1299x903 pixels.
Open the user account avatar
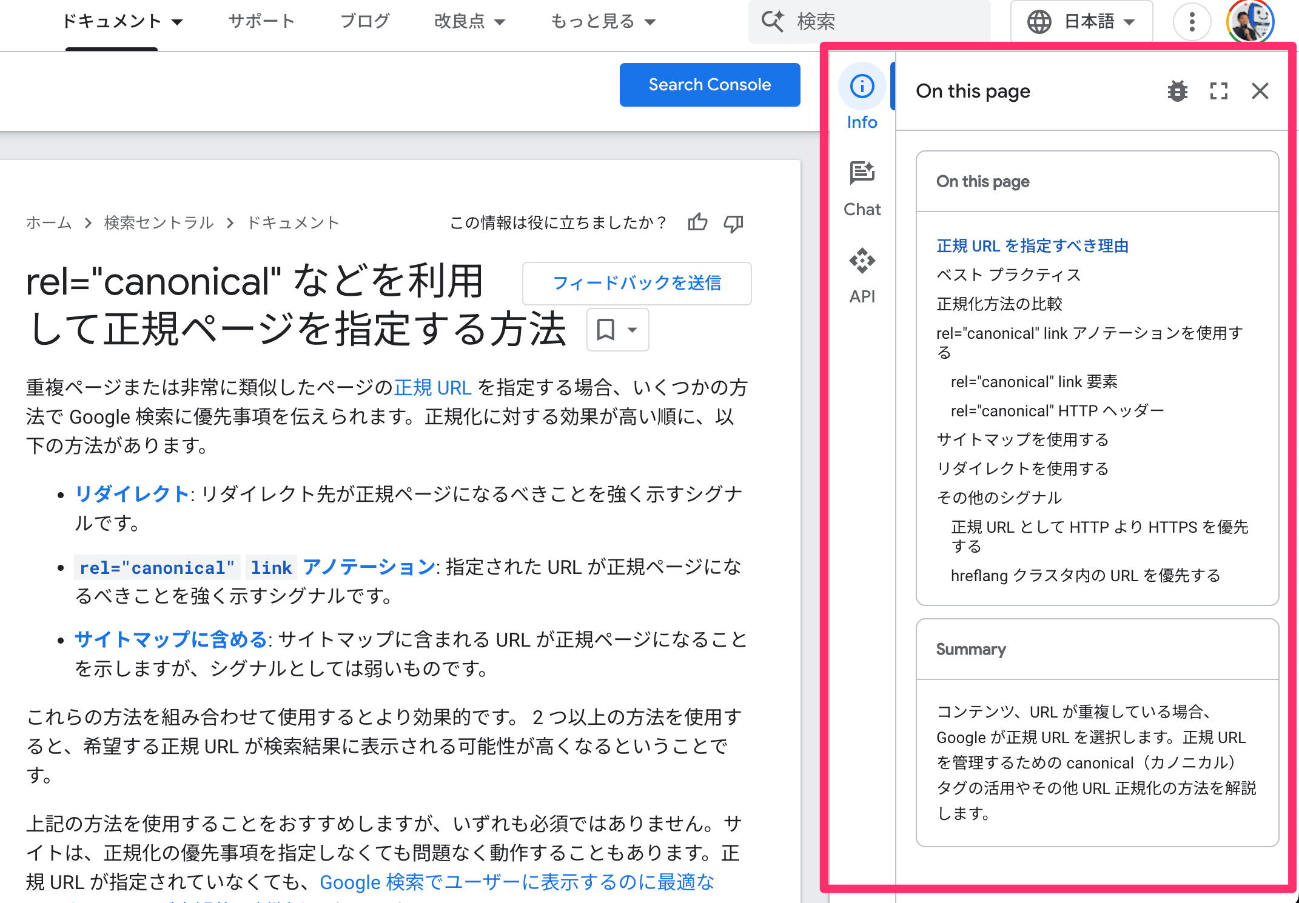pyautogui.click(x=1250, y=21)
